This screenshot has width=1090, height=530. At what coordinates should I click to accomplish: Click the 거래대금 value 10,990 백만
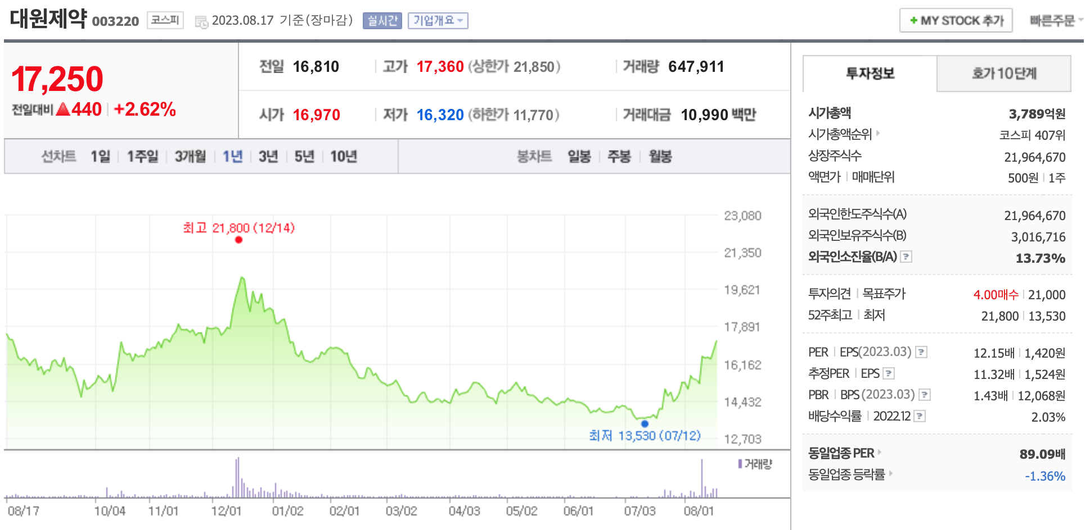coord(718,115)
